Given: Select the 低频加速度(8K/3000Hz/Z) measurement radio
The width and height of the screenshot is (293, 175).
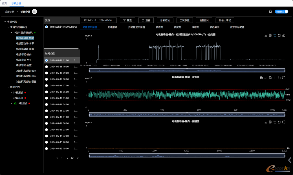Looking at the screenshot, I should click(47, 27).
